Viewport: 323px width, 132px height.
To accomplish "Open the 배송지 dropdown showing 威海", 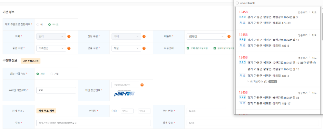I will pyautogui.click(x=207, y=36).
